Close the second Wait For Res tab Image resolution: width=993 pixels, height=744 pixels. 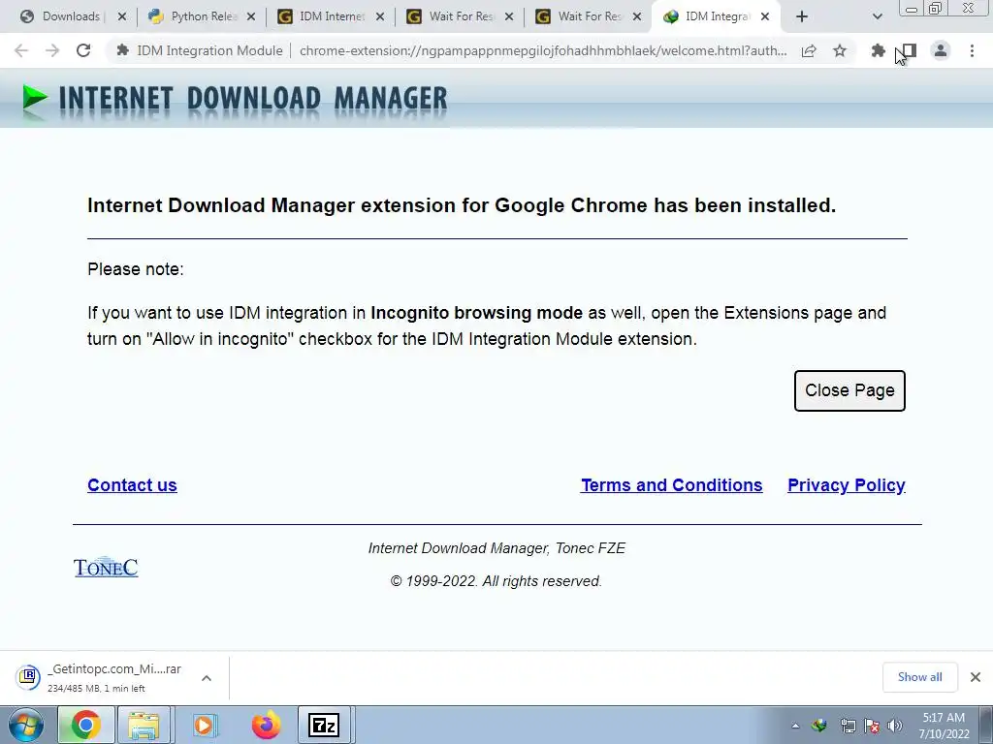pyautogui.click(x=638, y=16)
